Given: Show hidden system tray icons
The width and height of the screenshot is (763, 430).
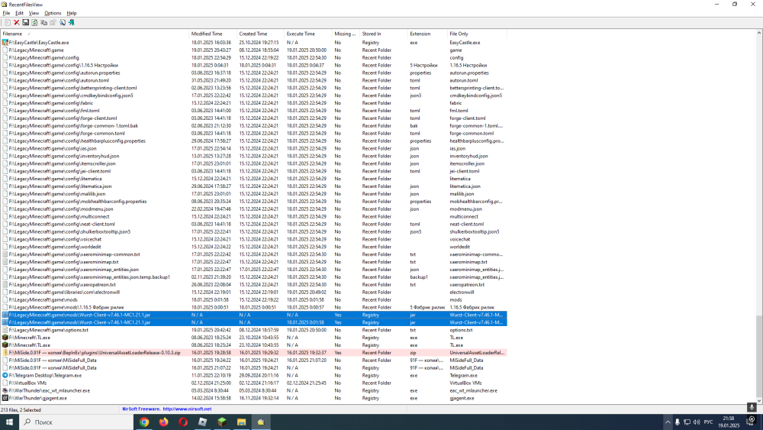Looking at the screenshot, I should 668,422.
